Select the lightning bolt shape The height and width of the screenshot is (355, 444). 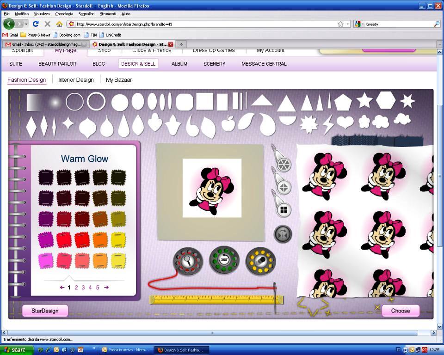(328, 124)
